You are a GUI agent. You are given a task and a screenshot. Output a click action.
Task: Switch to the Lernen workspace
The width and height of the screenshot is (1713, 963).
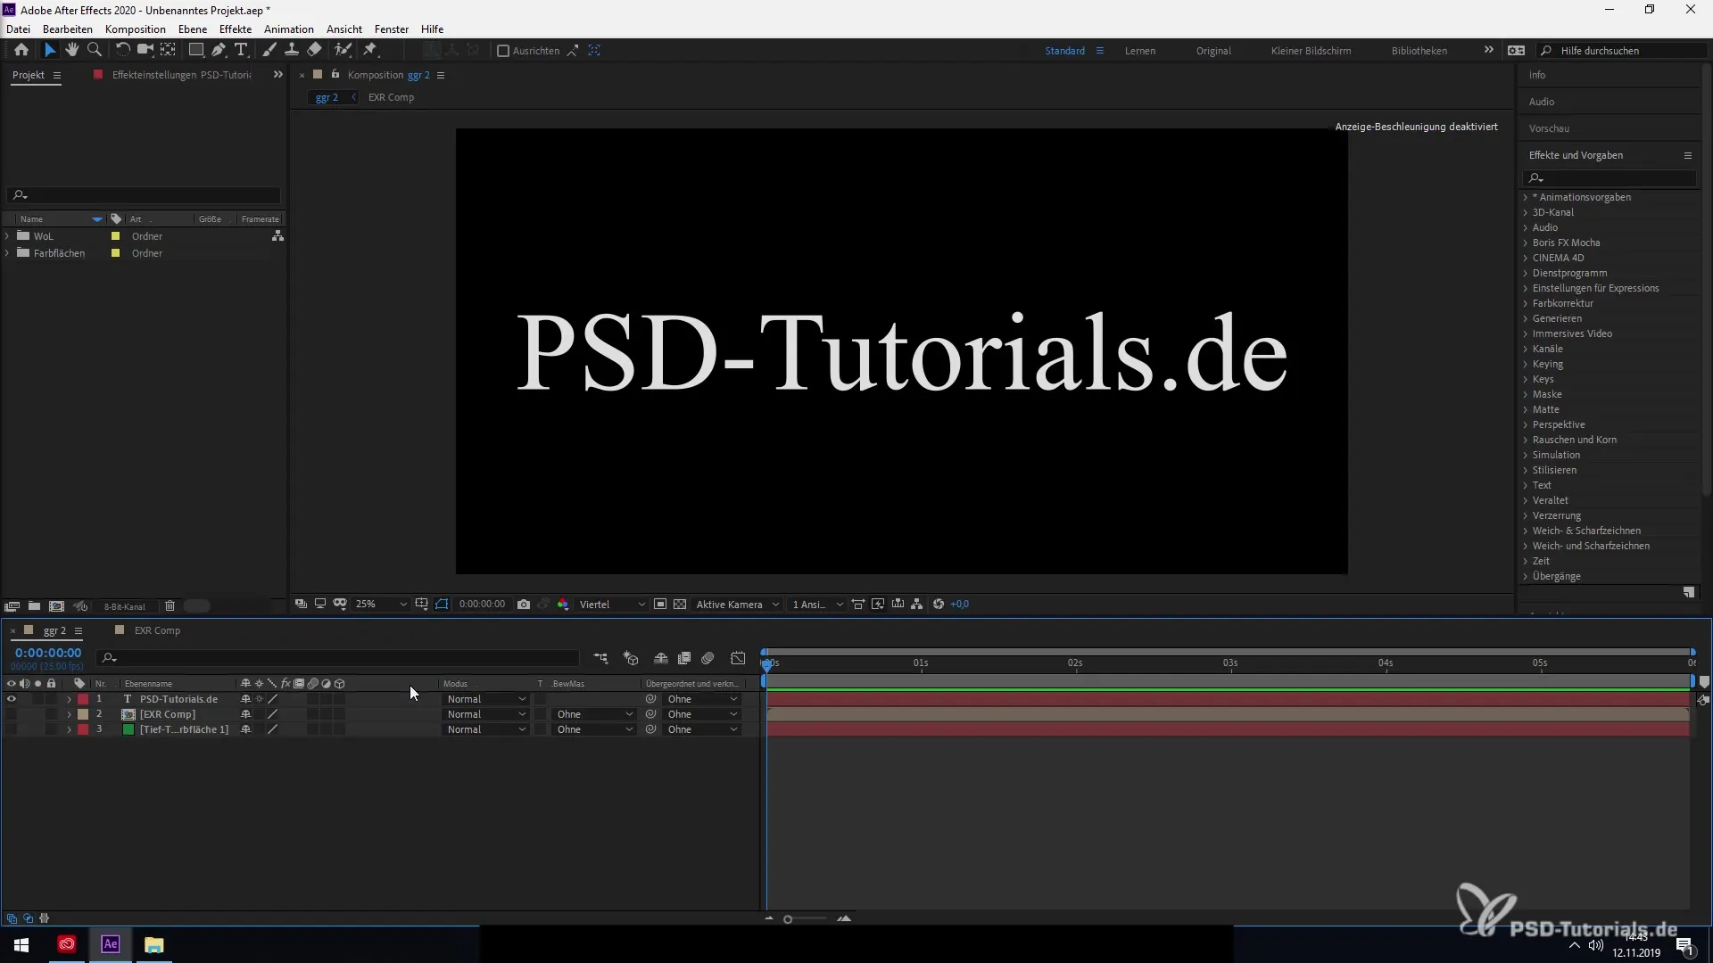point(1139,51)
